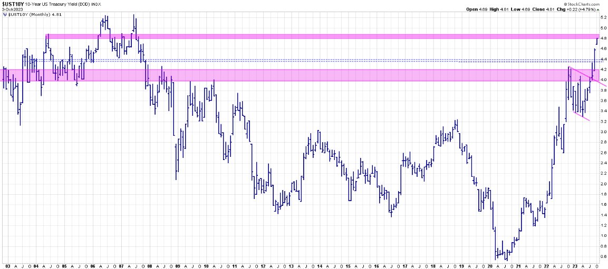
Task: Click the bar-chart icon beside the $UST10Y legend
Action: (5, 15)
